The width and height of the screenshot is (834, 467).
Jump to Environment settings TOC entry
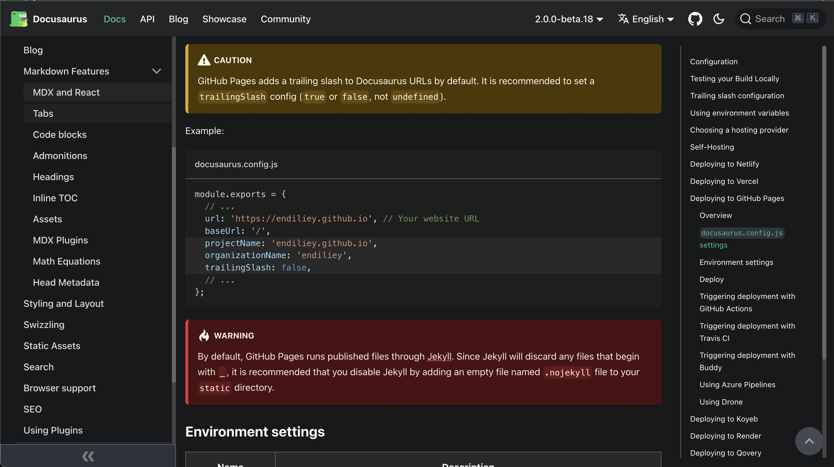[736, 262]
